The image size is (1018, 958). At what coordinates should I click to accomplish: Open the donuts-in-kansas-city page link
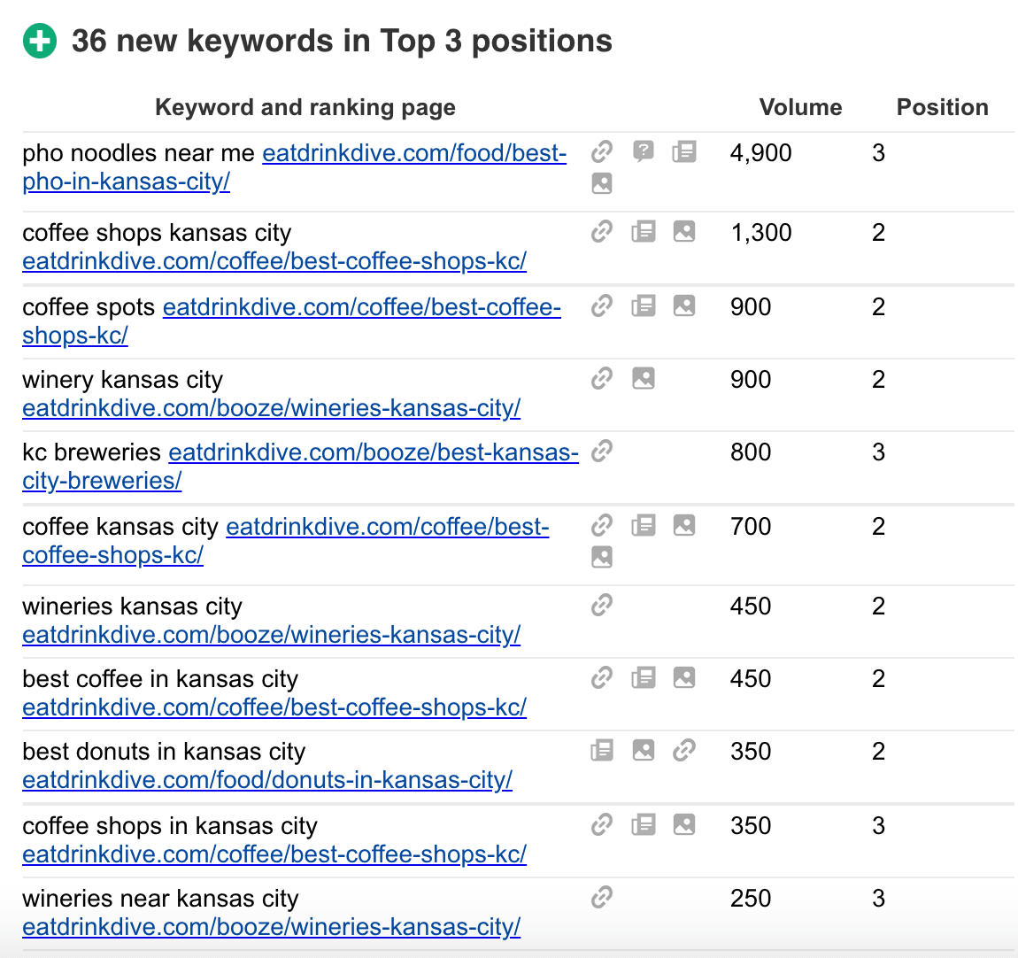click(267, 780)
